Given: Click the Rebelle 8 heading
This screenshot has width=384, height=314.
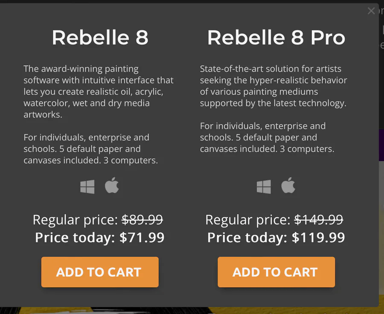Looking at the screenshot, I should tap(100, 38).
